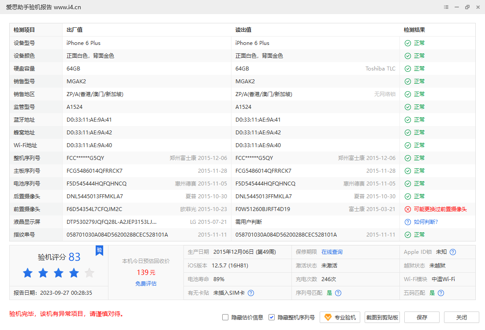Click the grey fifth rating star
The width and height of the screenshot is (485, 330).
90,273
